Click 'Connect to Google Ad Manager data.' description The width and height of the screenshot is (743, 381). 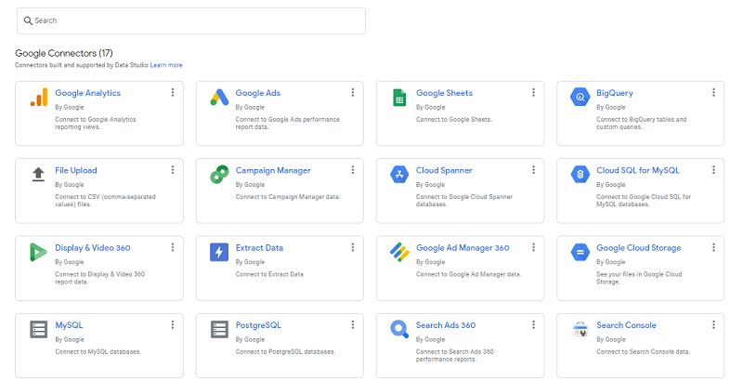[469, 274]
